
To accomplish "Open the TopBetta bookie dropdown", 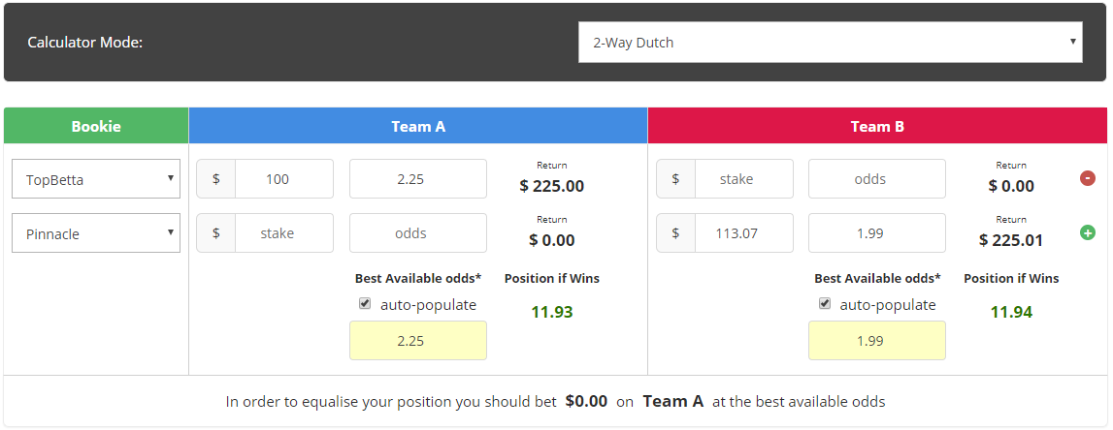I will [x=96, y=179].
